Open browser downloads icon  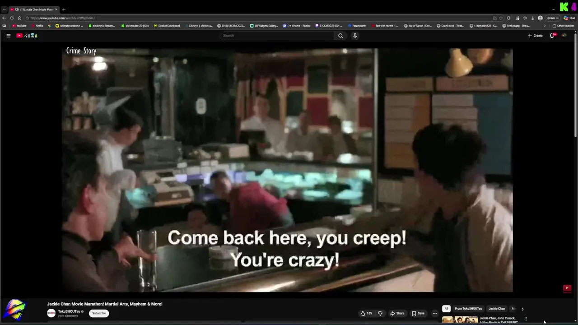[532, 18]
